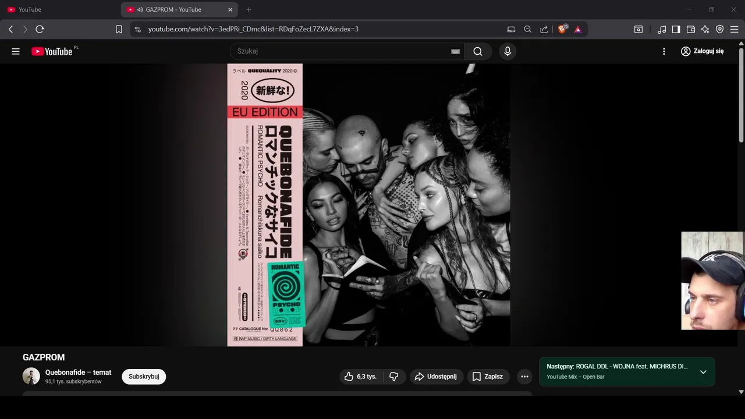Open Brave VPN shield icon
Viewport: 745px width, 419px height.
(719, 29)
